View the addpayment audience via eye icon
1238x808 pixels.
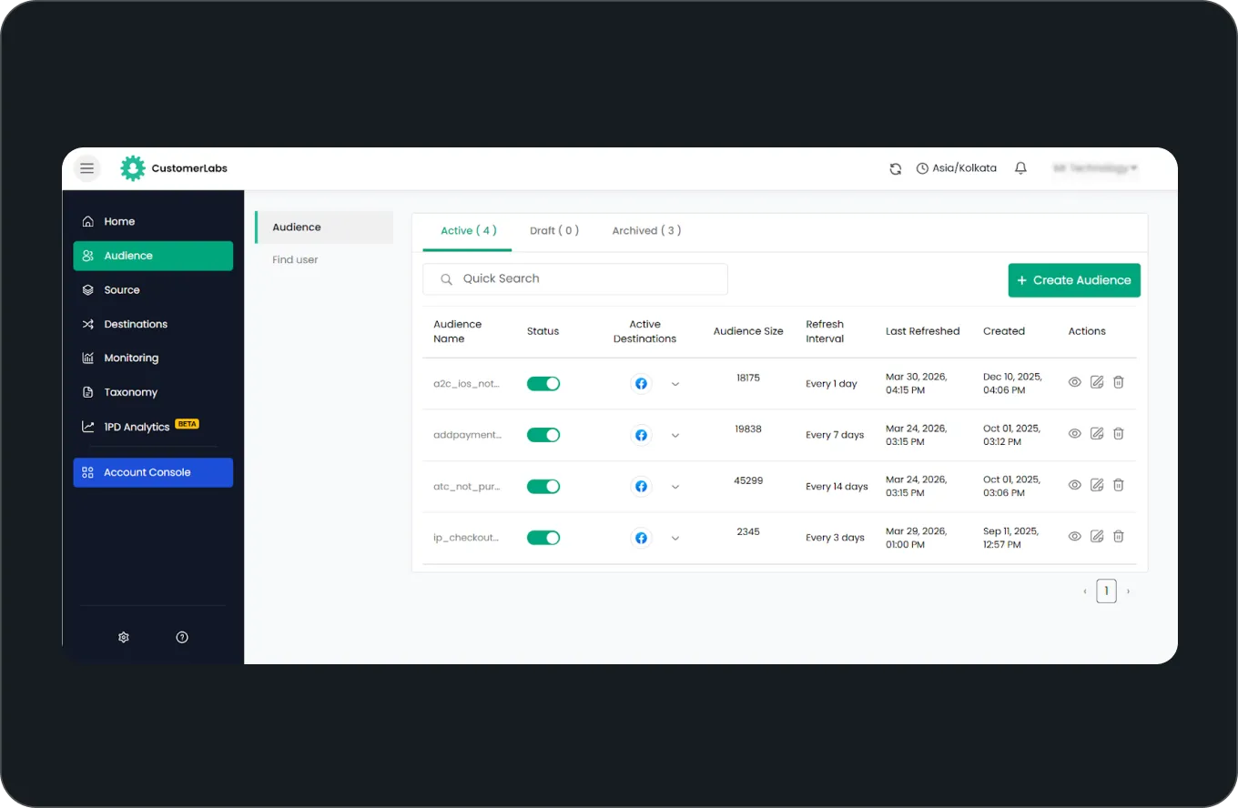[x=1075, y=433]
